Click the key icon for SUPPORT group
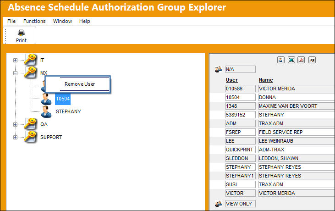 click(x=31, y=136)
